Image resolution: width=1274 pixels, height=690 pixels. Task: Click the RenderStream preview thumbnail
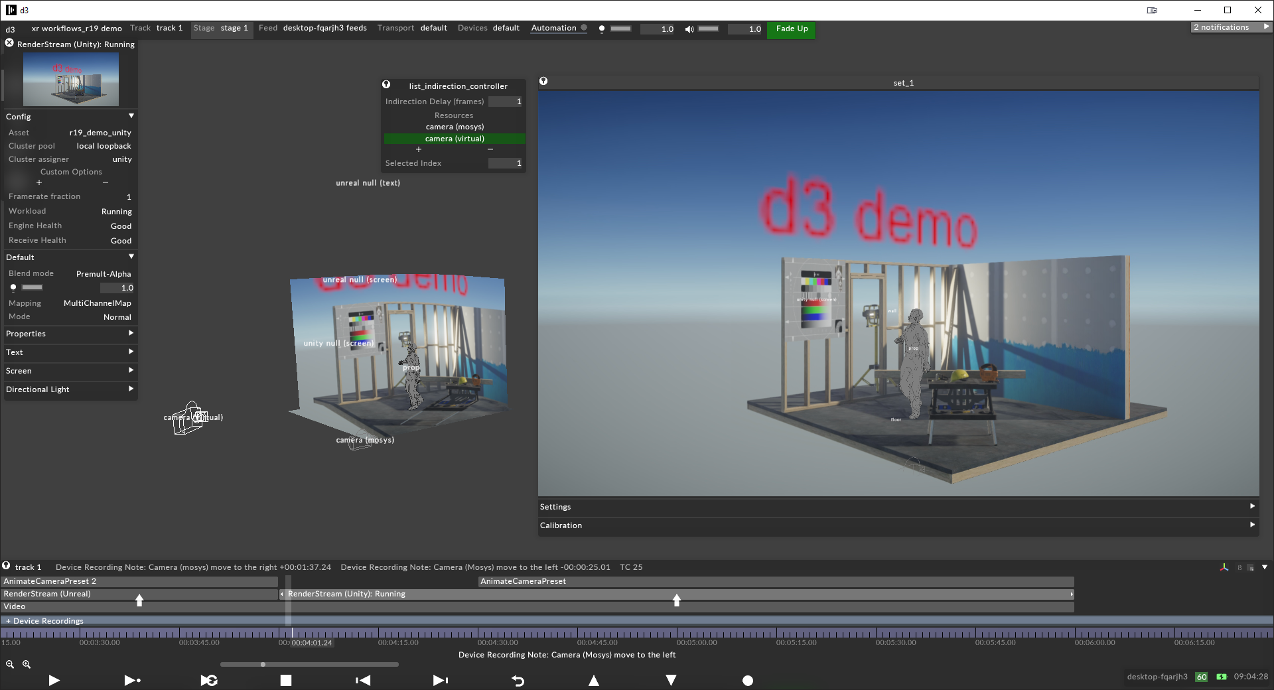point(71,80)
